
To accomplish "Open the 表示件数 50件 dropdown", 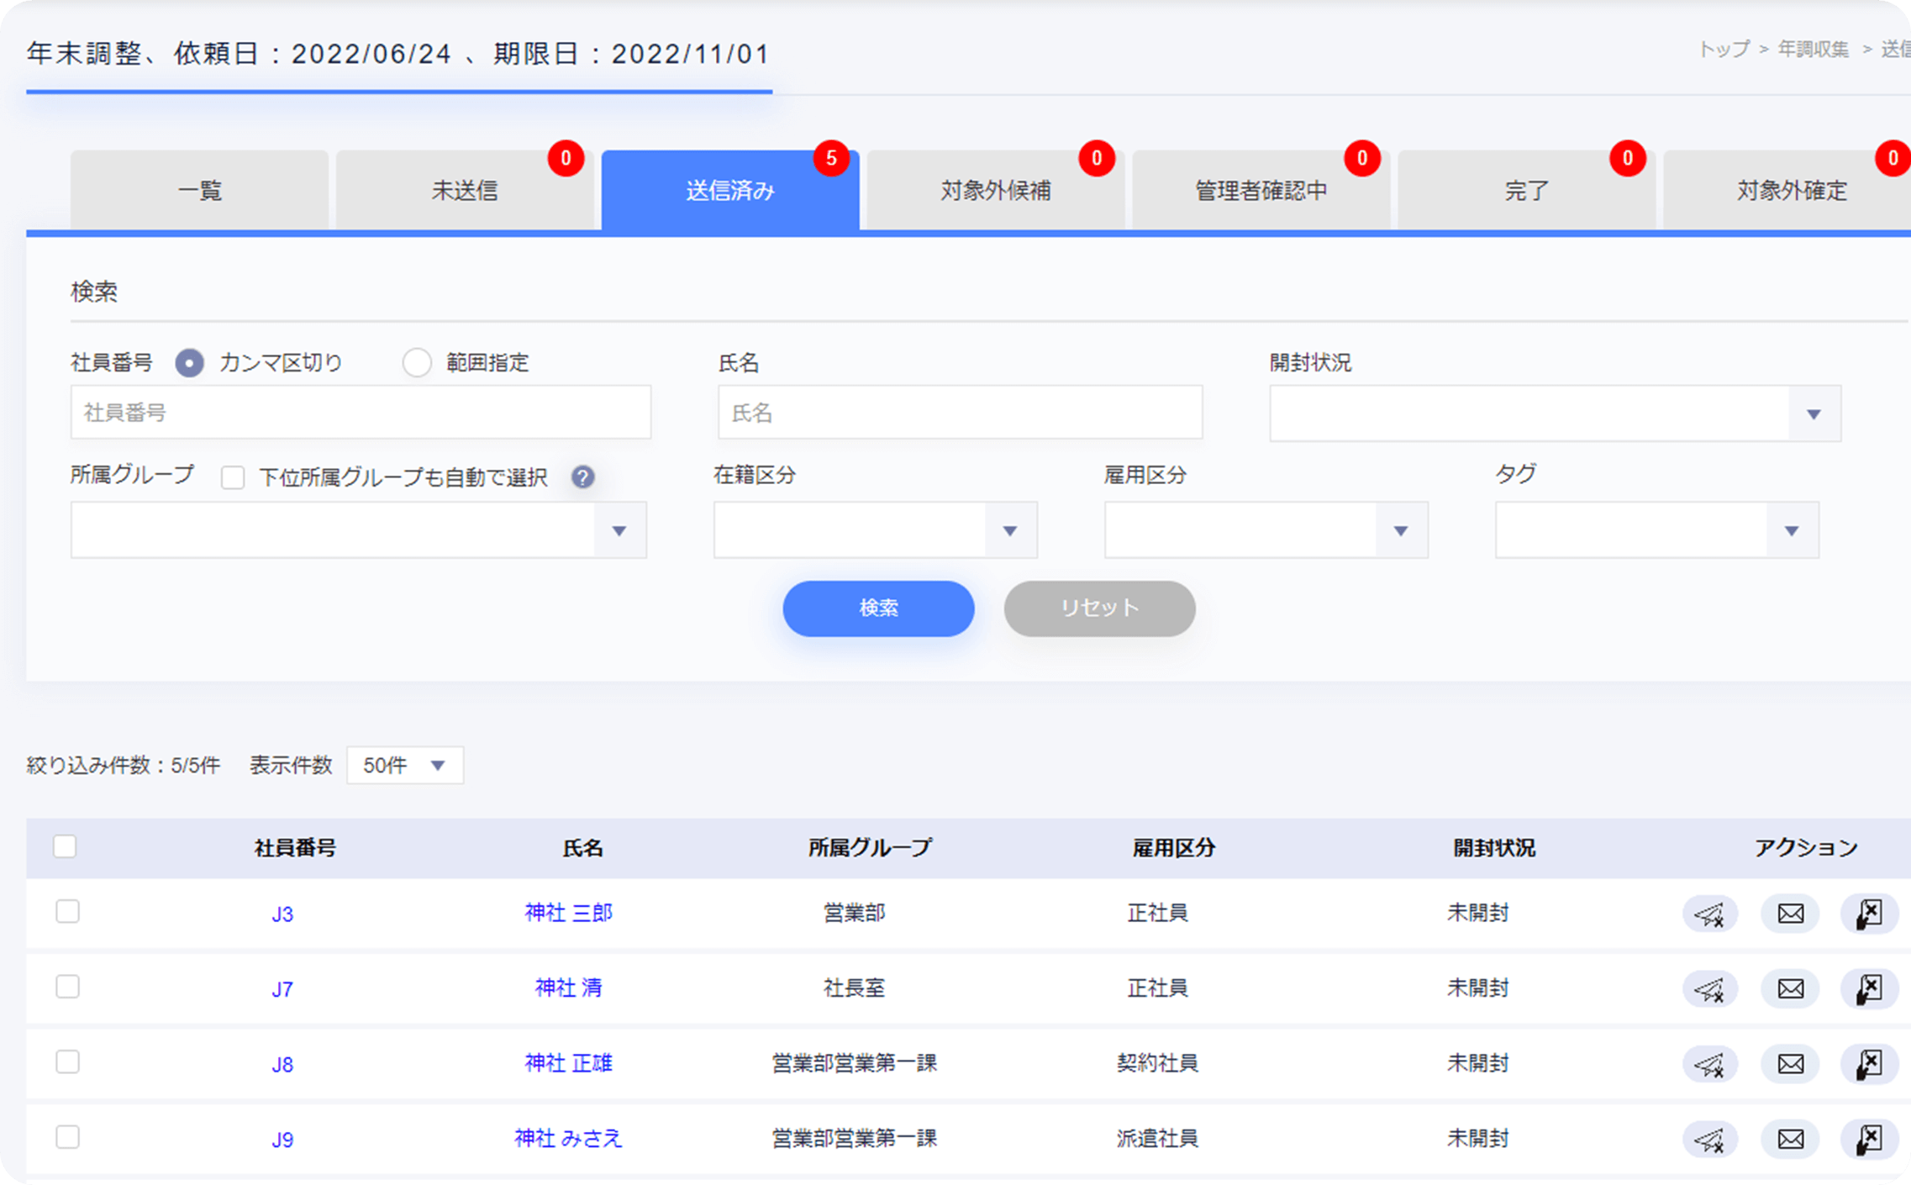I will point(404,765).
